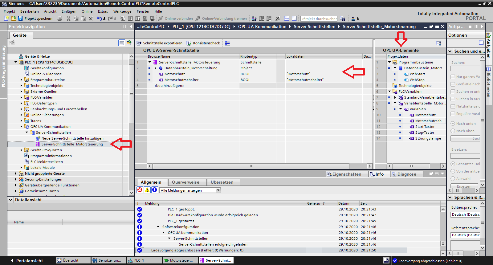Click the undo arrow icon
The height and width of the screenshot is (265, 493).
pos(99,18)
